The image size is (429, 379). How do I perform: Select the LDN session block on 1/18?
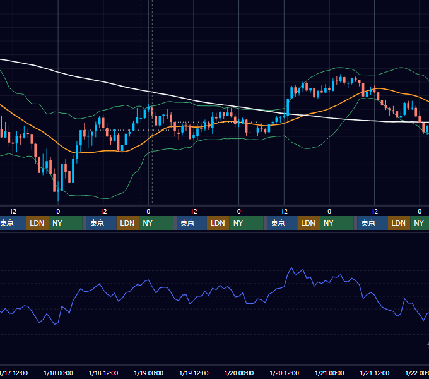(128, 223)
